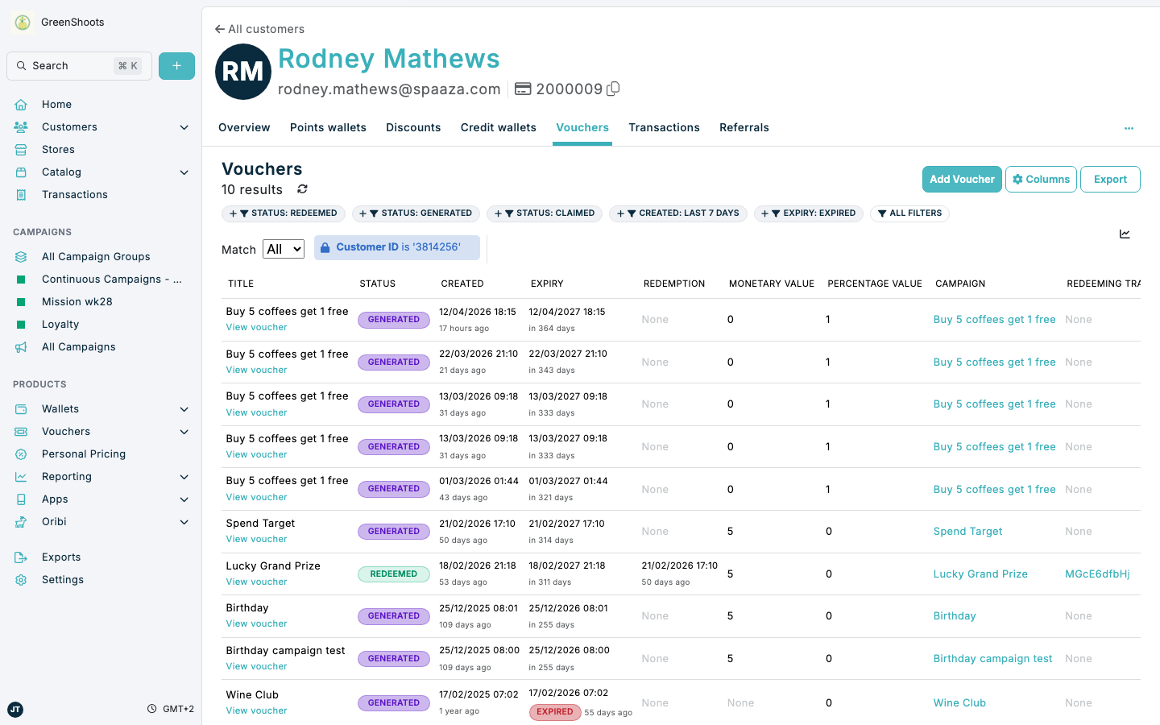
Task: Click the Add Voucher button
Action: coord(962,179)
